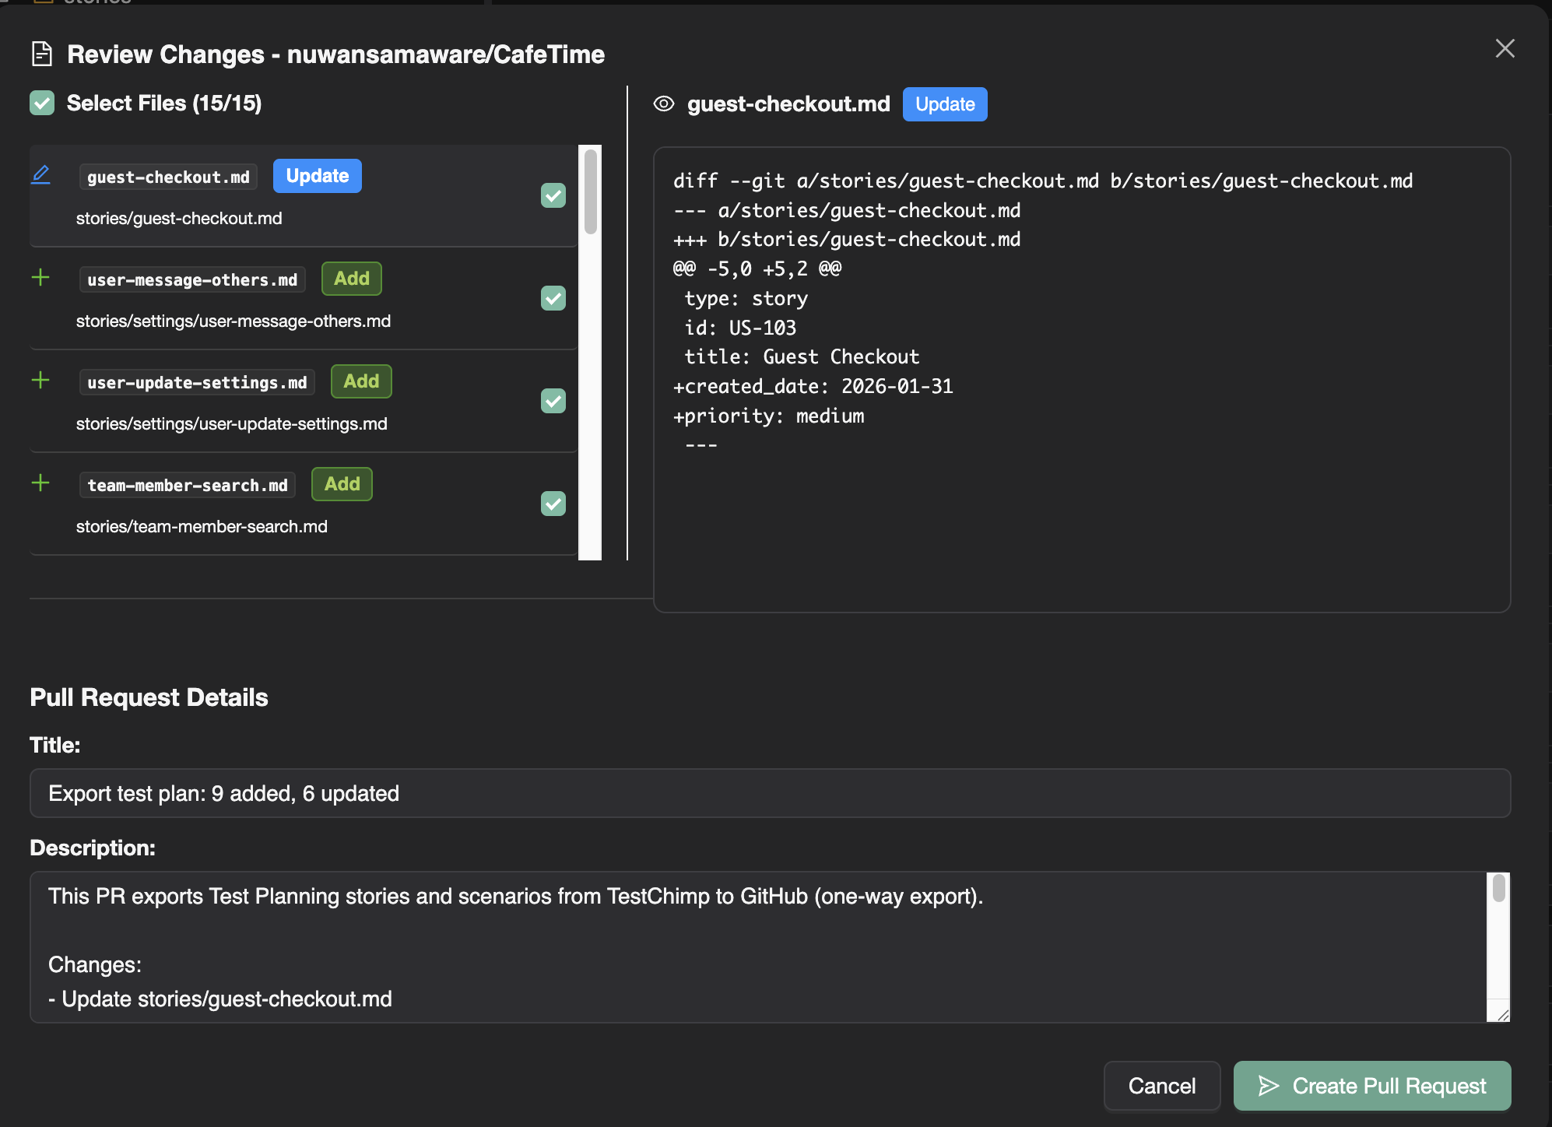Close the Review Changes dialog
1552x1127 pixels.
[1505, 48]
